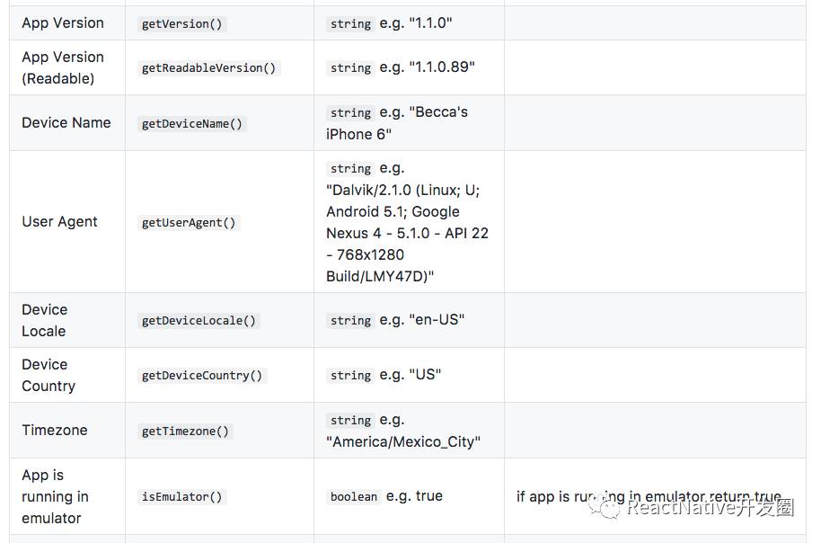Click the App Version row label
The width and height of the screenshot is (821, 543).
click(63, 23)
